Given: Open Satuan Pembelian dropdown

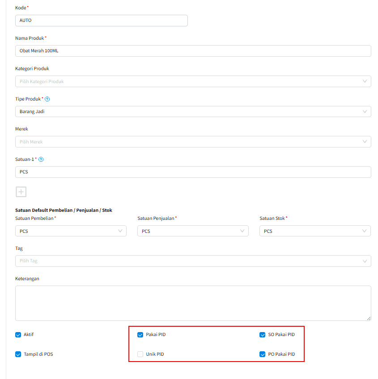Looking at the screenshot, I should click(71, 231).
